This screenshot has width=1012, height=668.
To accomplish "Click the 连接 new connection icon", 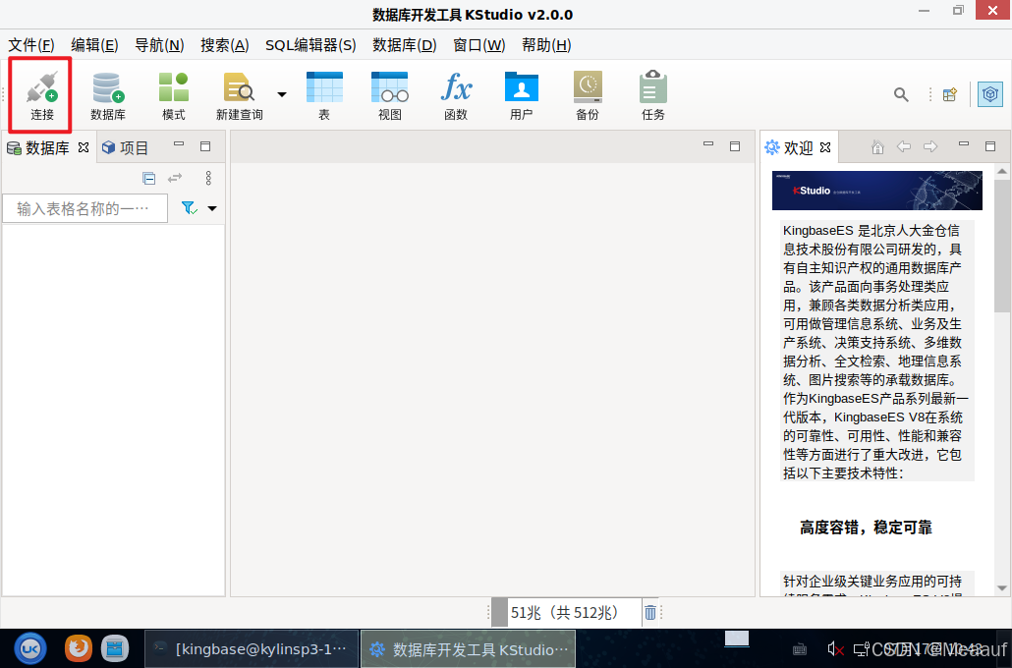I will [42, 95].
